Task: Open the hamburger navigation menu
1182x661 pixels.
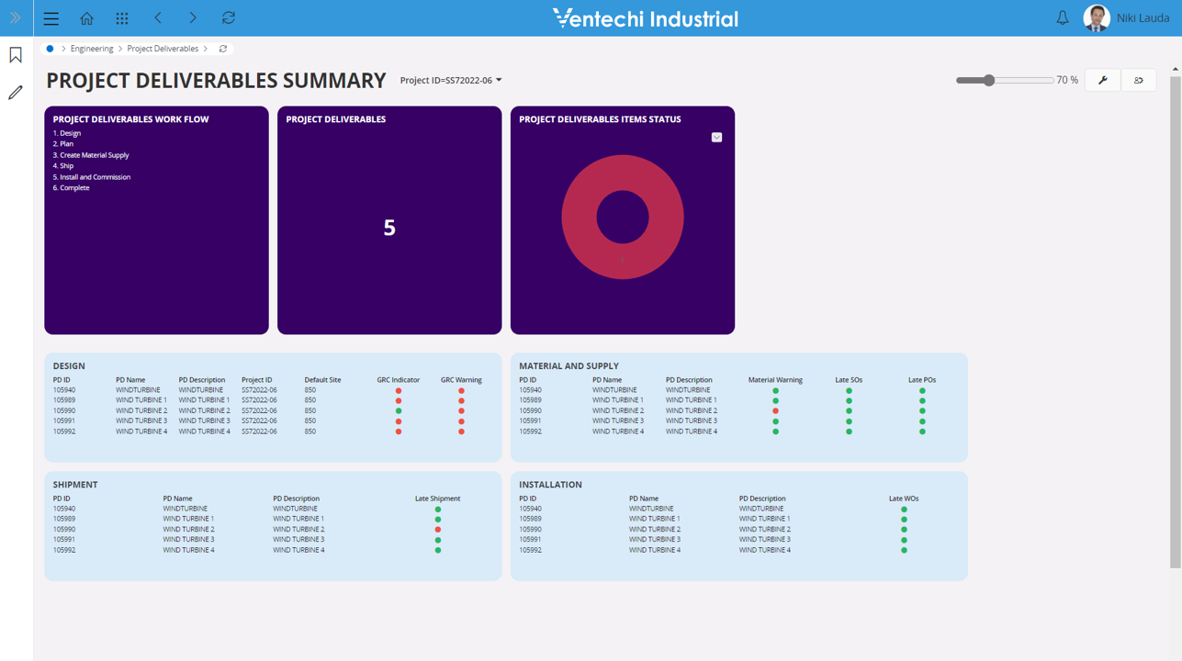Action: [51, 18]
